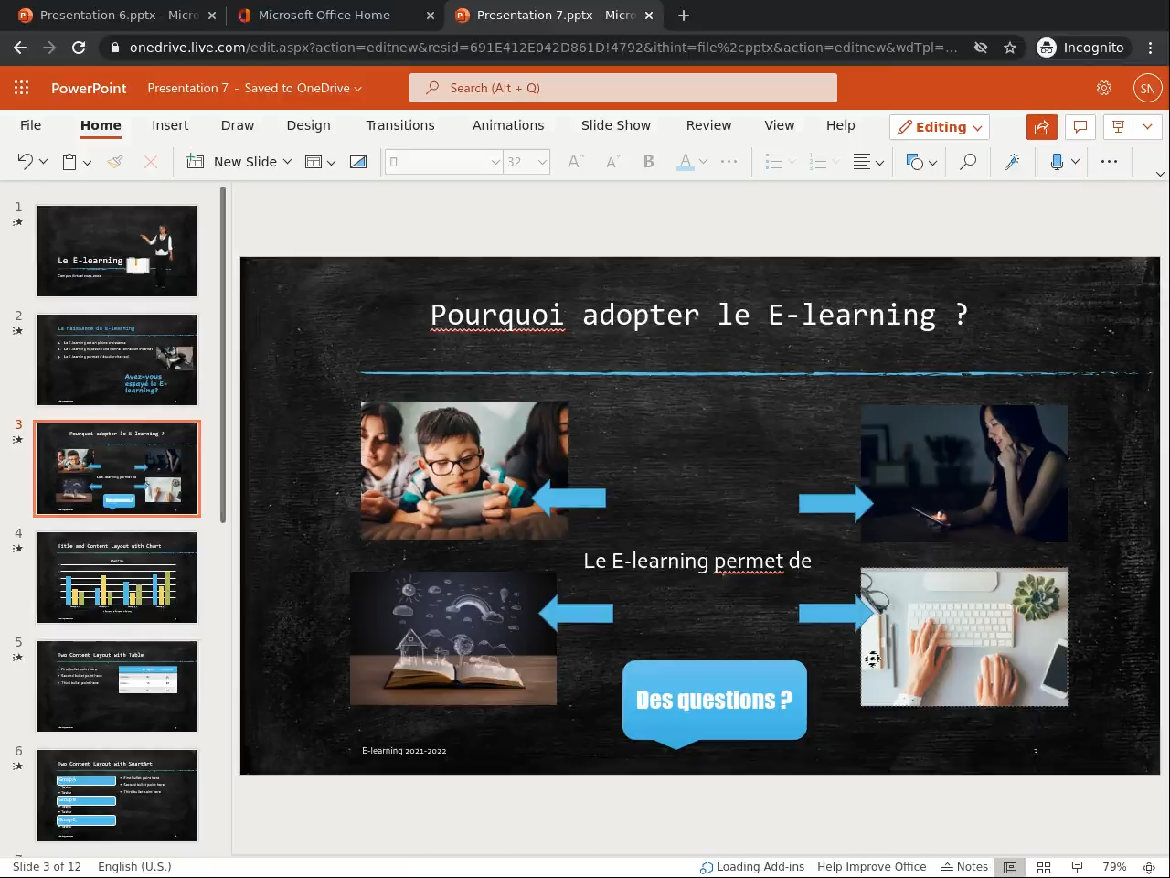Expand the New Slide dropdown arrow
The image size is (1170, 878).
click(287, 162)
